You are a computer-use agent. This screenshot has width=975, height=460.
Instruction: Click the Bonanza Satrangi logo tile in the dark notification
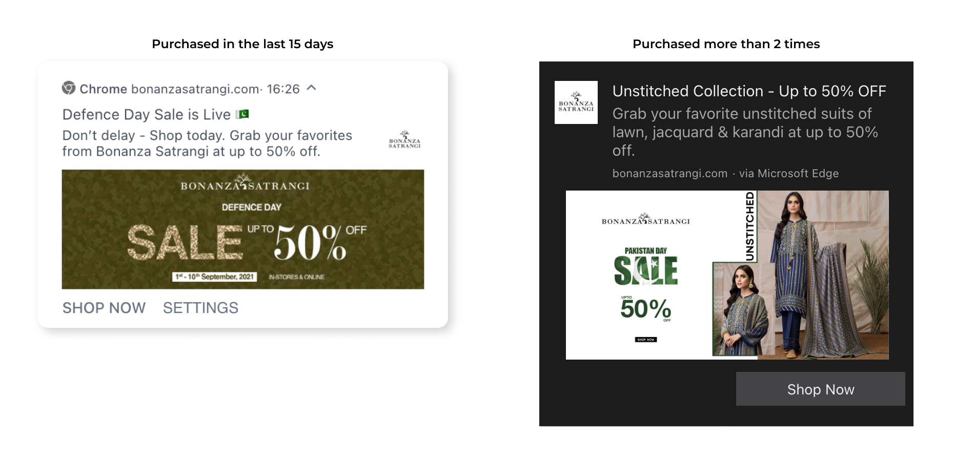pyautogui.click(x=576, y=102)
